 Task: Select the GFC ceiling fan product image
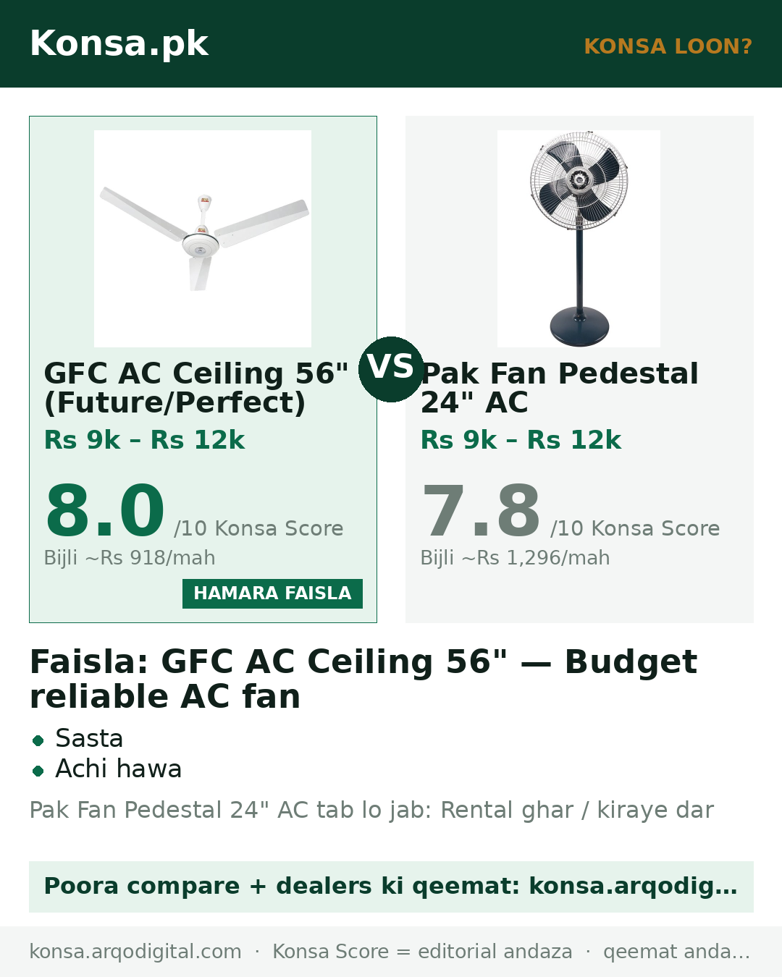click(x=203, y=239)
